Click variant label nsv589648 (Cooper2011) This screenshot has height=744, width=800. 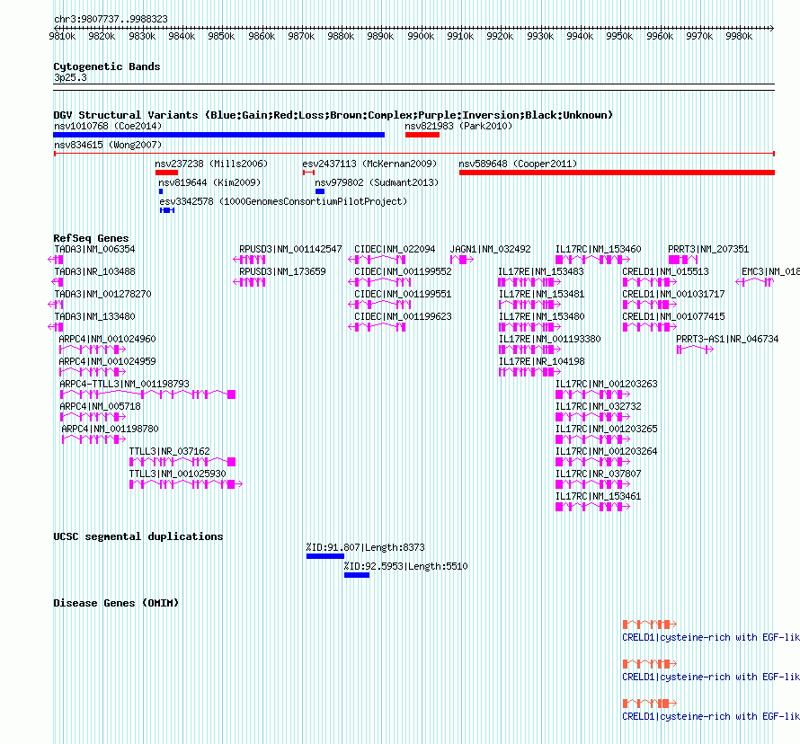518,164
